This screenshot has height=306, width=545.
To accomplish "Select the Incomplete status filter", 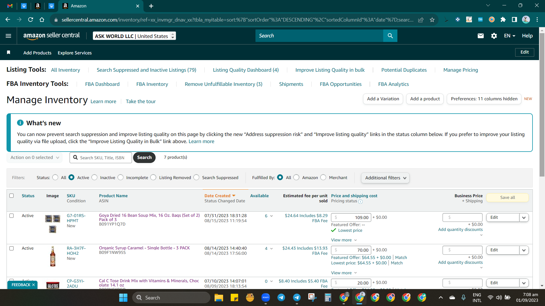I will (x=121, y=178).
